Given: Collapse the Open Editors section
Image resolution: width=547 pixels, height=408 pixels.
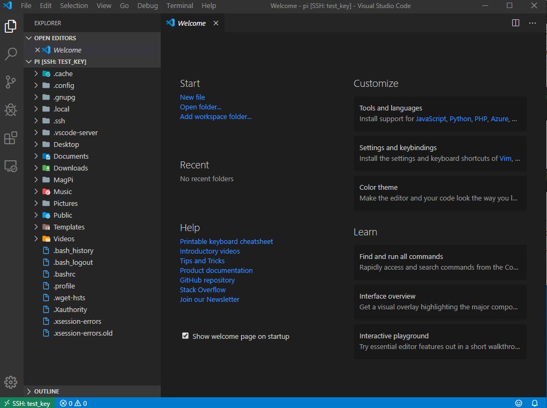Looking at the screenshot, I should pyautogui.click(x=92, y=38).
